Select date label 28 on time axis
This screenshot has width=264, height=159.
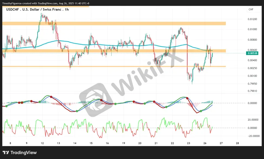coord(237,143)
